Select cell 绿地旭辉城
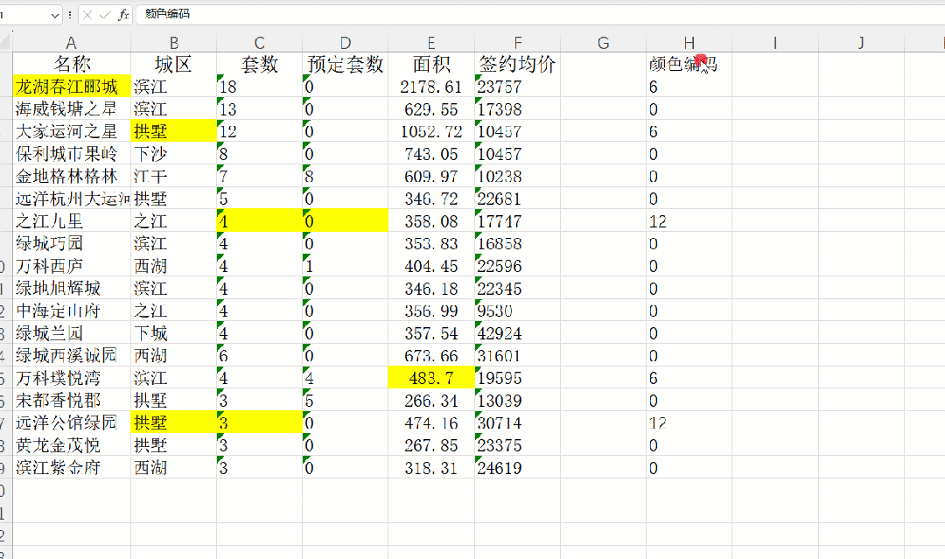945x559 pixels. 72,288
